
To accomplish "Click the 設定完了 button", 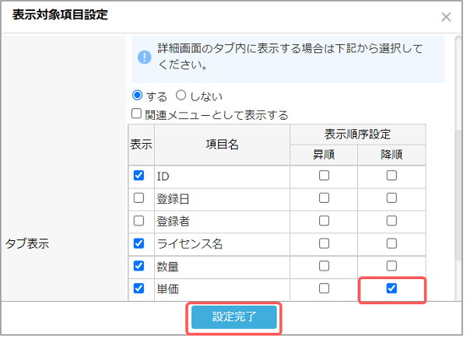I will [234, 317].
